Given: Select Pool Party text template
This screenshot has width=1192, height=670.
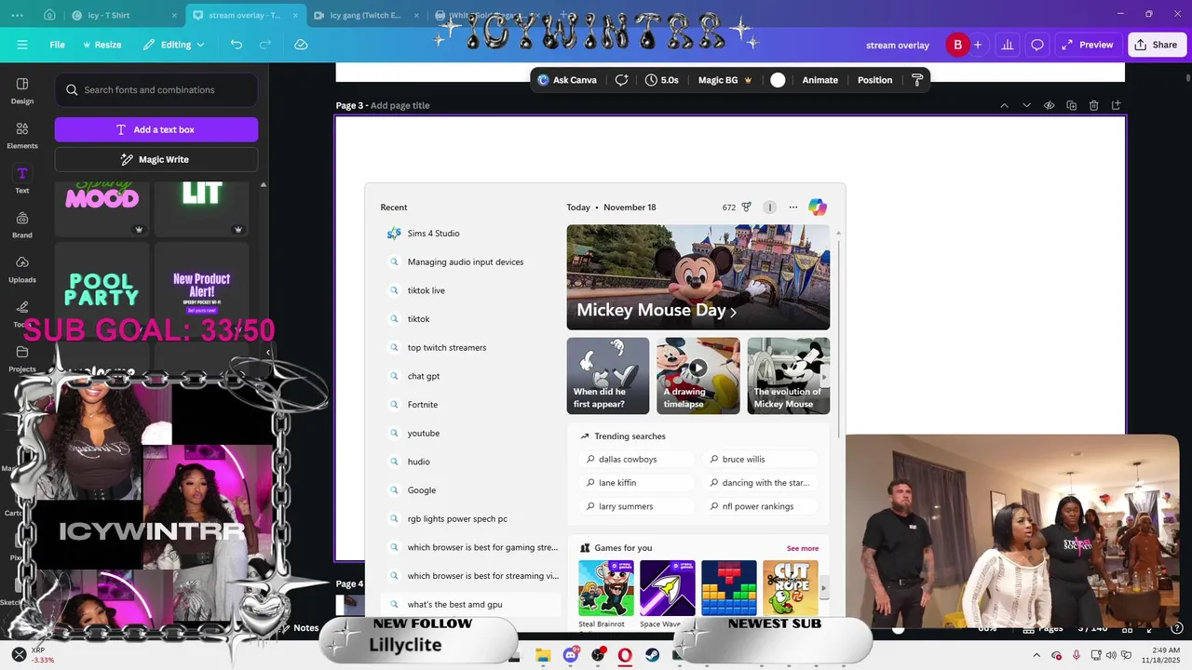Looking at the screenshot, I should [x=102, y=290].
